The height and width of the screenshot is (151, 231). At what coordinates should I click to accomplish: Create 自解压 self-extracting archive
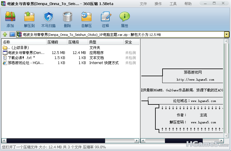click(86, 20)
